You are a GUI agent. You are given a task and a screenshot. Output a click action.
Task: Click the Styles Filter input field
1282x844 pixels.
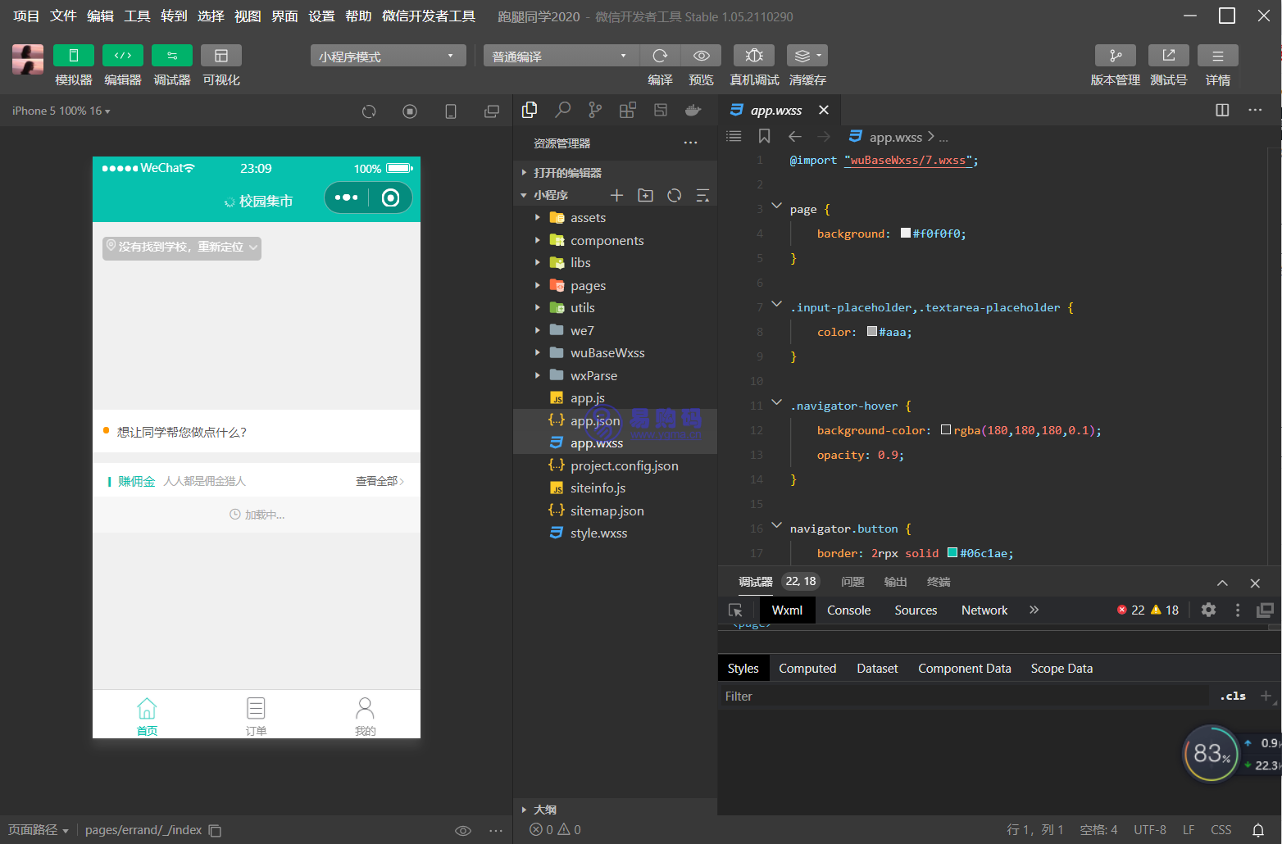963,697
